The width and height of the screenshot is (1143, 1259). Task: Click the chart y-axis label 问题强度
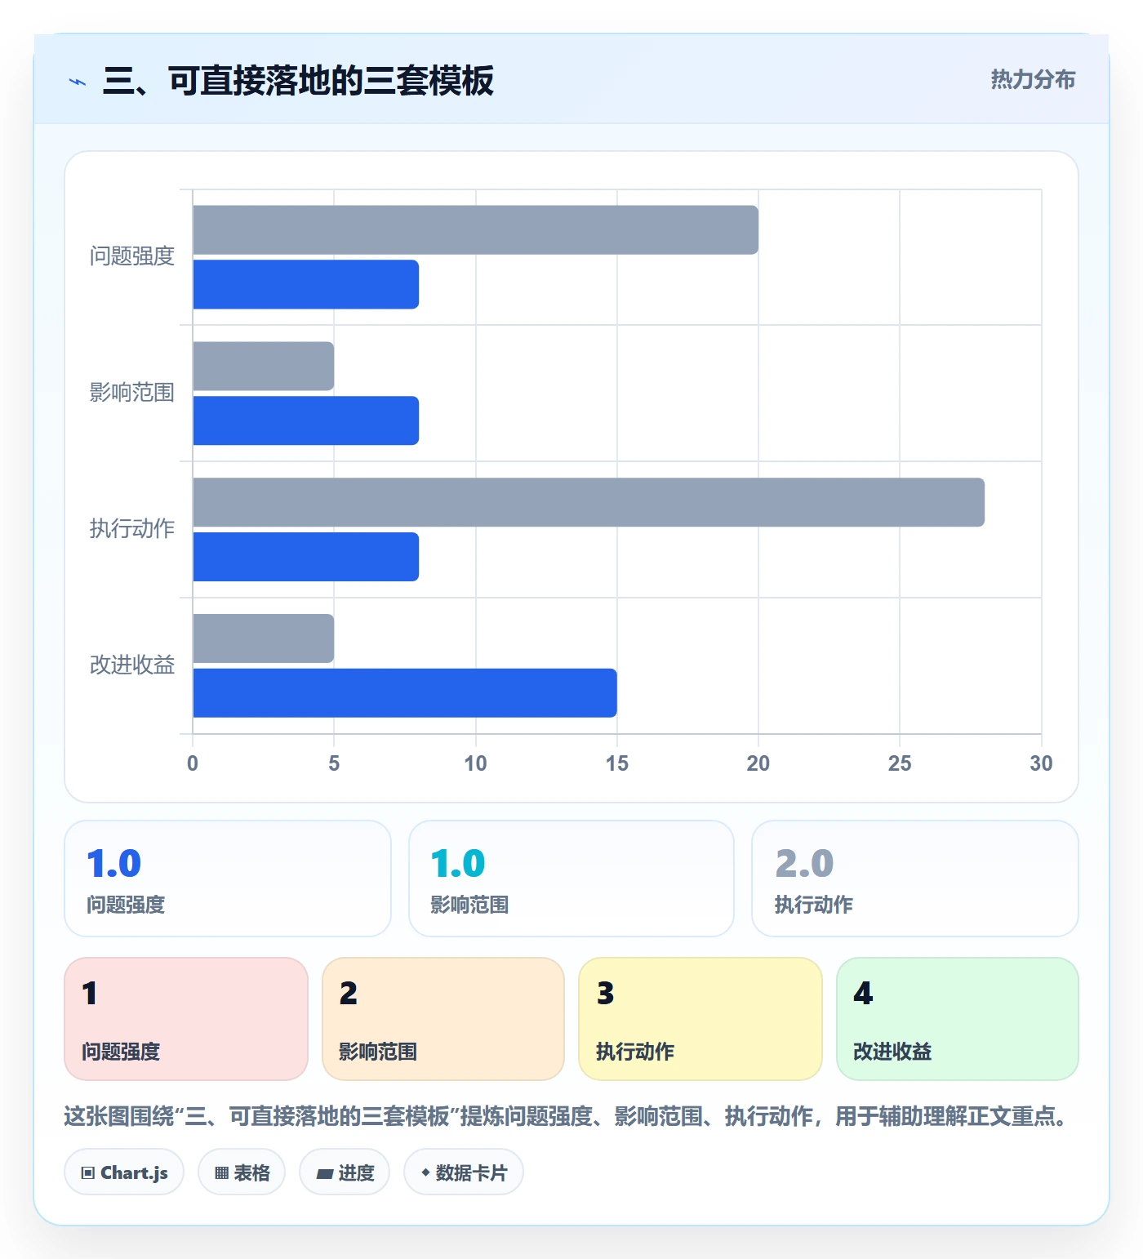point(132,256)
